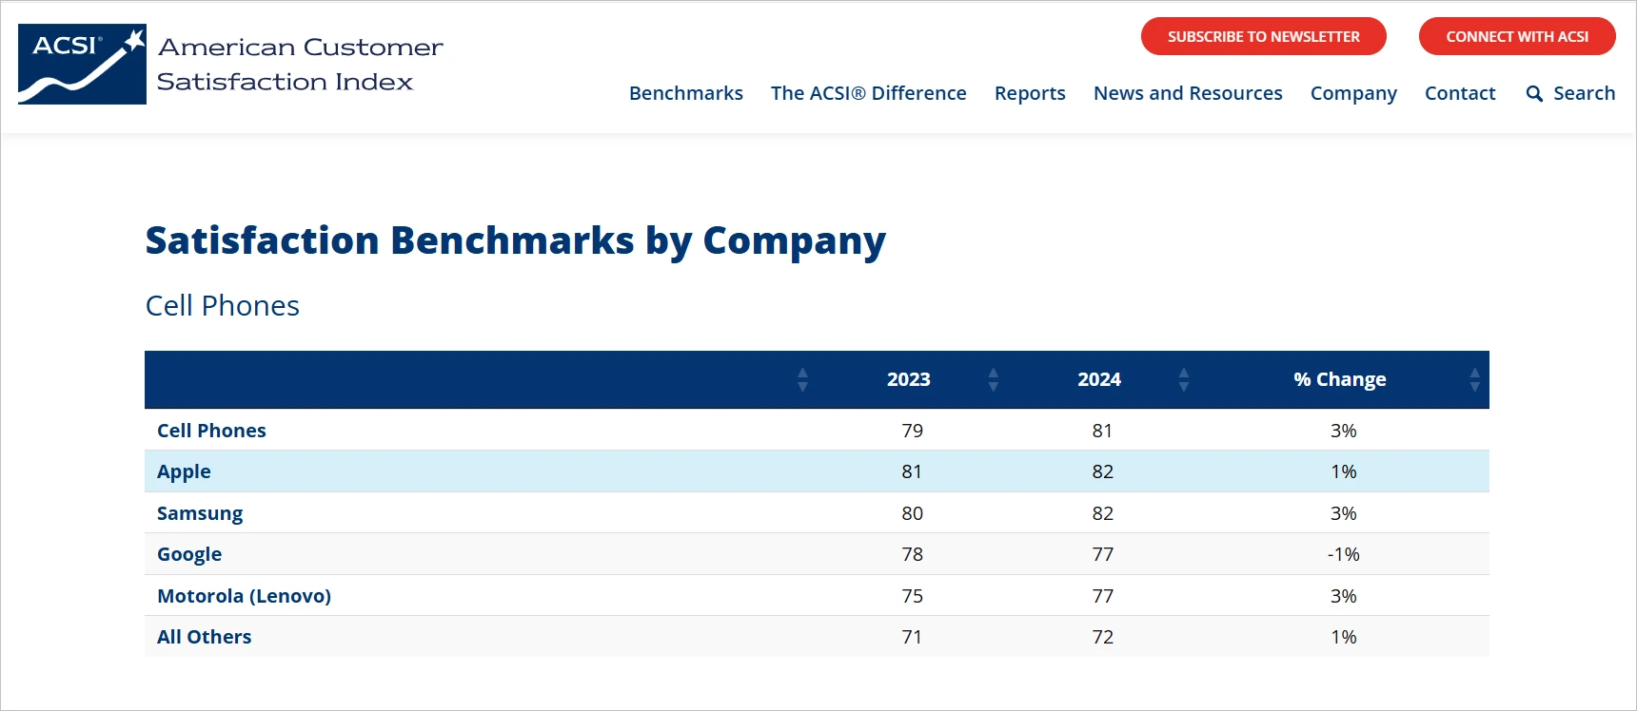Click the Apple row label
Screen dimensions: 1637x711
[184, 471]
